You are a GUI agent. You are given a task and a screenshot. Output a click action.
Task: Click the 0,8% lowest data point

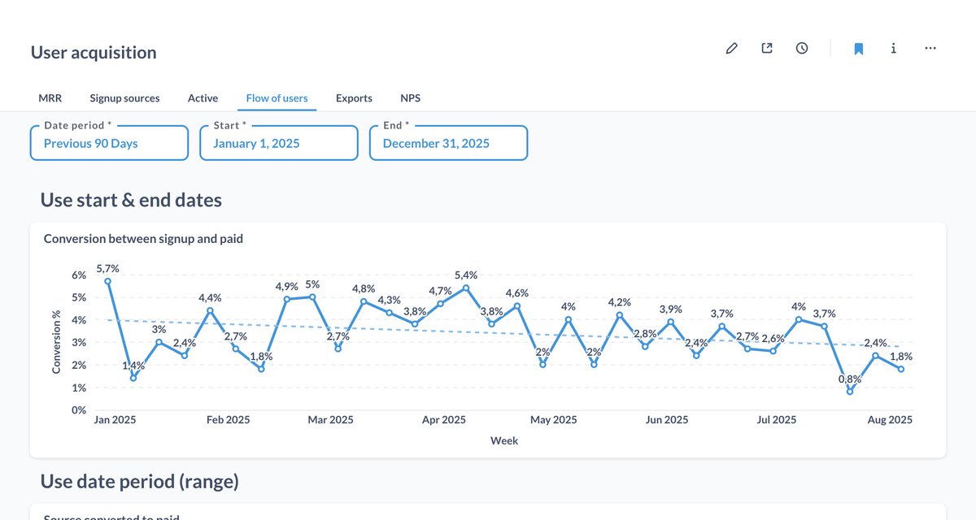[850, 392]
